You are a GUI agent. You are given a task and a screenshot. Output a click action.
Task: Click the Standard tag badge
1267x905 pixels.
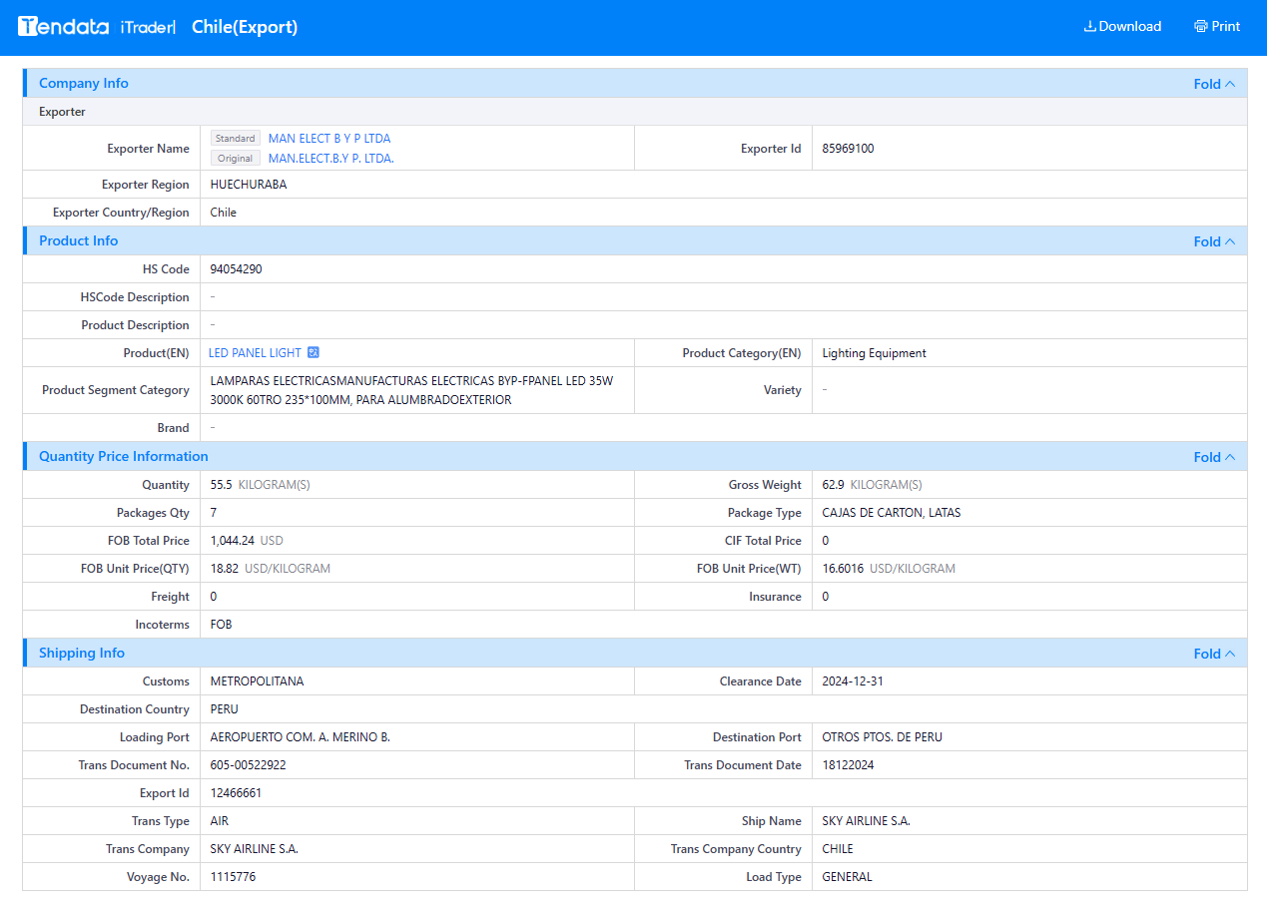coord(236,139)
